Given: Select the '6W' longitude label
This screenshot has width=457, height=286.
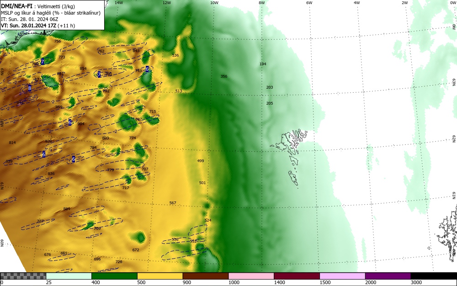Looking at the screenshot, I should (309, 3).
